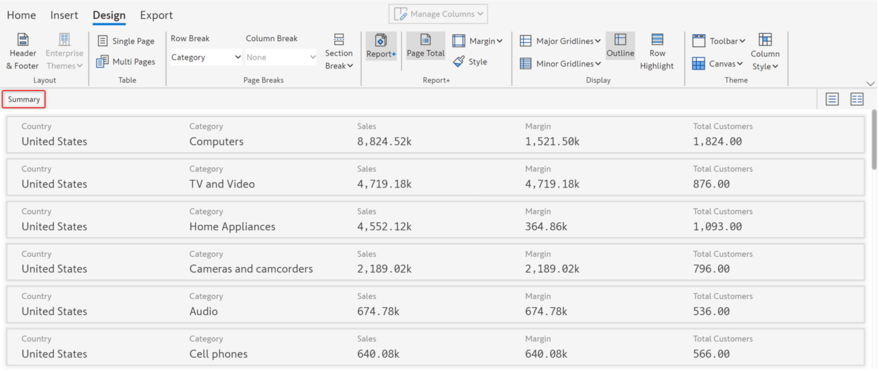Expand the Section Break dropdown

(x=339, y=51)
